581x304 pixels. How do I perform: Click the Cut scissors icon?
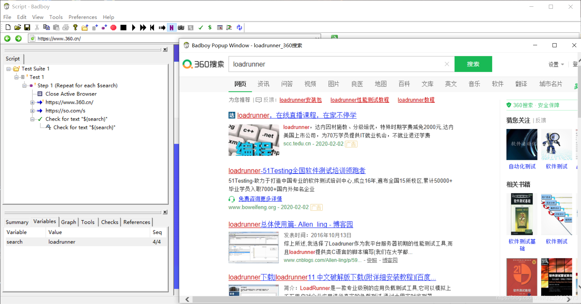coord(37,27)
